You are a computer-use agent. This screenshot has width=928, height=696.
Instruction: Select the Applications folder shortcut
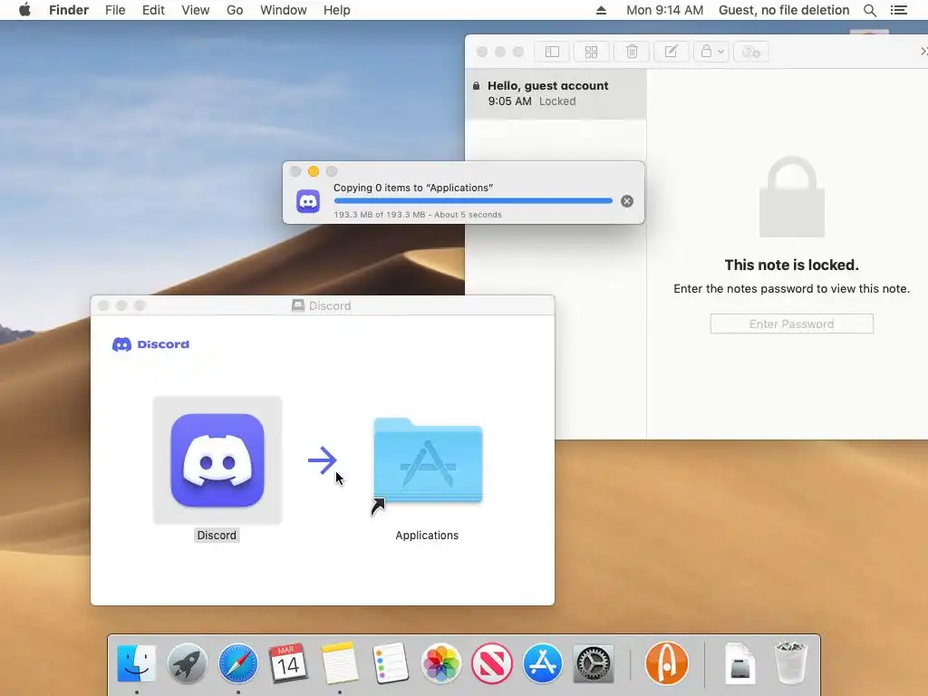428,461
